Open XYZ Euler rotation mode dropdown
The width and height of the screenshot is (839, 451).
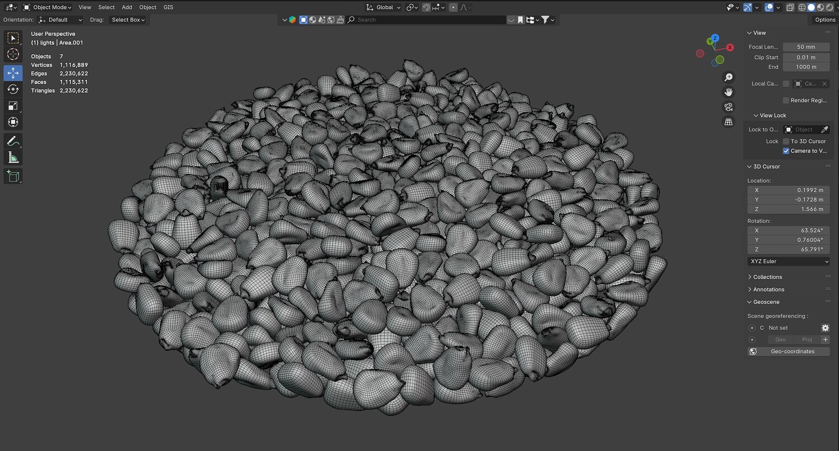788,262
